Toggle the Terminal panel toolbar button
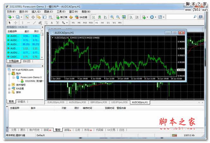The image size is (210, 143). click(x=45, y=17)
